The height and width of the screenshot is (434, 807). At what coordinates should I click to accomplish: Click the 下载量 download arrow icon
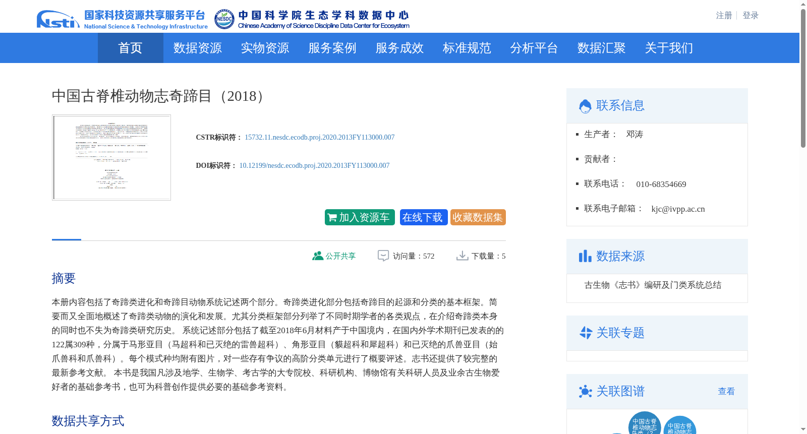[x=462, y=256]
